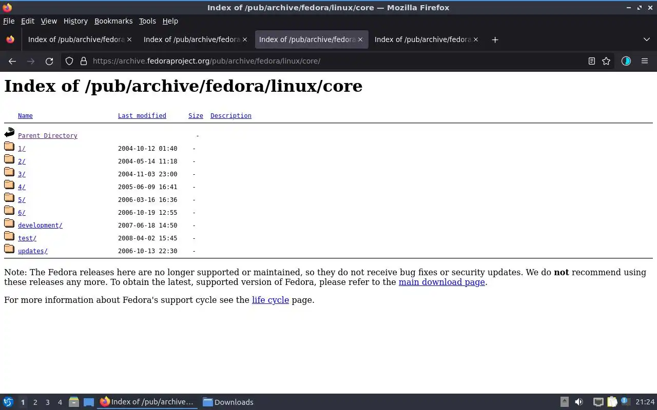The width and height of the screenshot is (657, 410).
Task: Open the file manager taskbar launcher
Action: (x=73, y=402)
